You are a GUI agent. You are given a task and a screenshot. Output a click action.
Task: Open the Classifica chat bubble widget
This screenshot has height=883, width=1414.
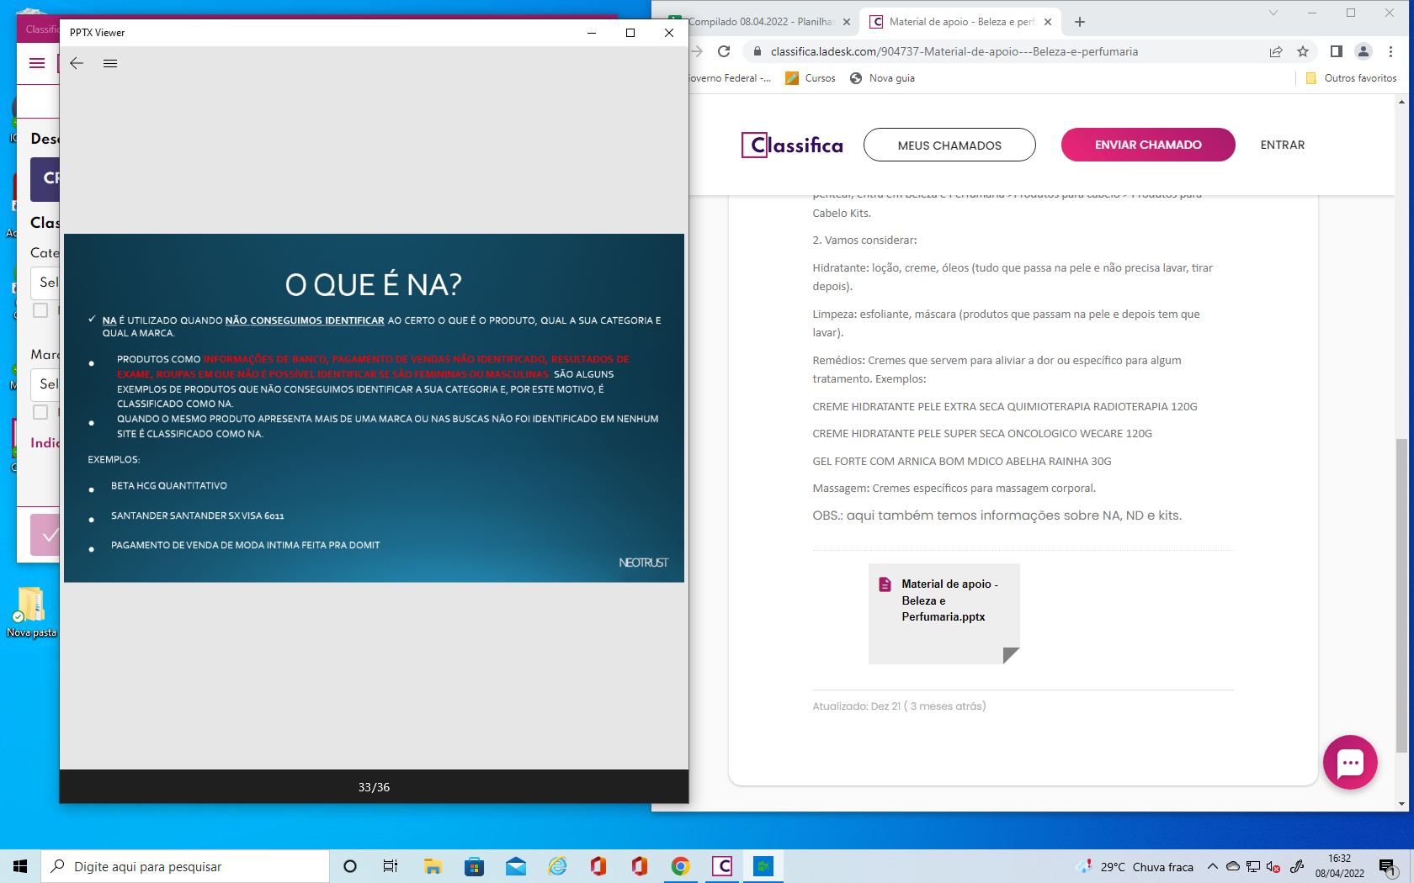1350,763
